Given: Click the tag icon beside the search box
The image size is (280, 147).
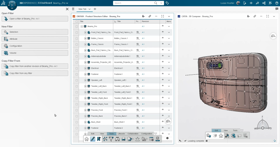Looking at the screenshot, I should click(167, 3).
